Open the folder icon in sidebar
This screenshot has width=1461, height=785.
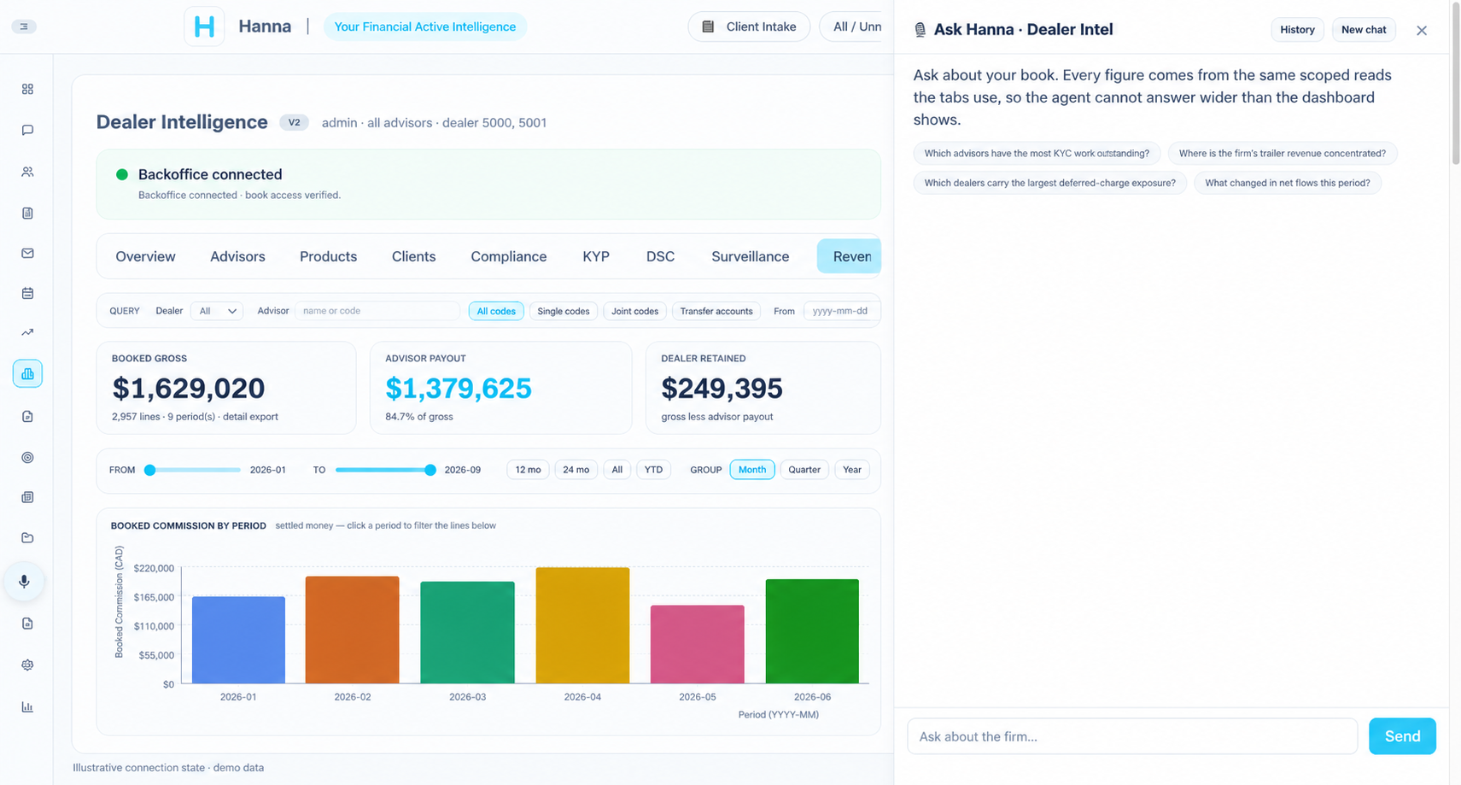tap(27, 537)
